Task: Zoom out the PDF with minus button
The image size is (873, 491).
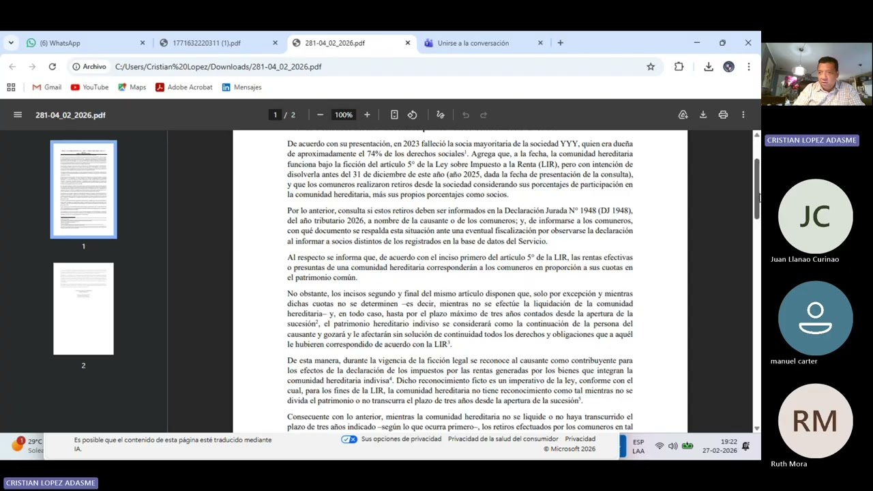Action: point(320,115)
